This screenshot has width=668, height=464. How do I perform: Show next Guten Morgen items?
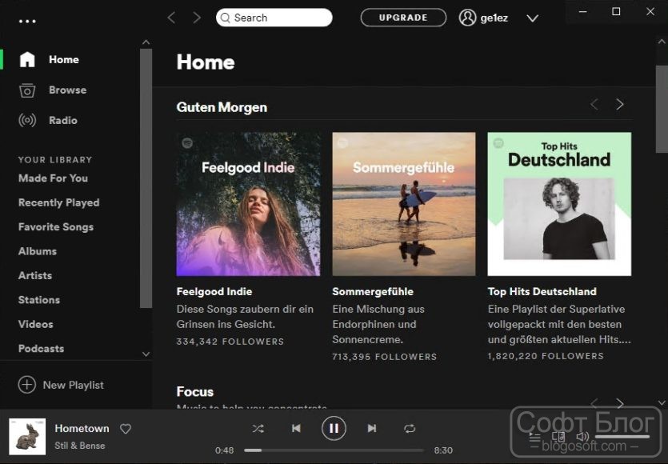620,104
